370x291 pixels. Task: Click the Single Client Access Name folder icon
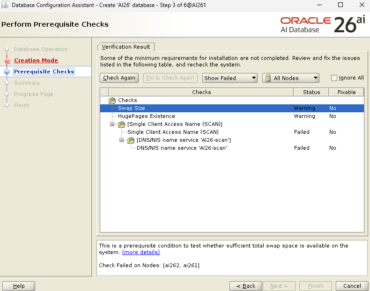click(122, 124)
